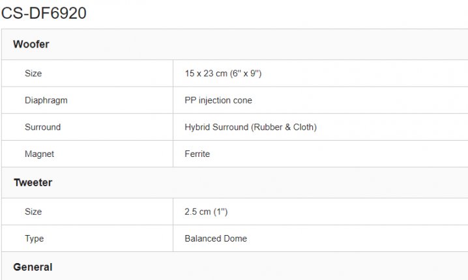Click the General heading text
Screen dimensions: 468x280
click(33, 267)
